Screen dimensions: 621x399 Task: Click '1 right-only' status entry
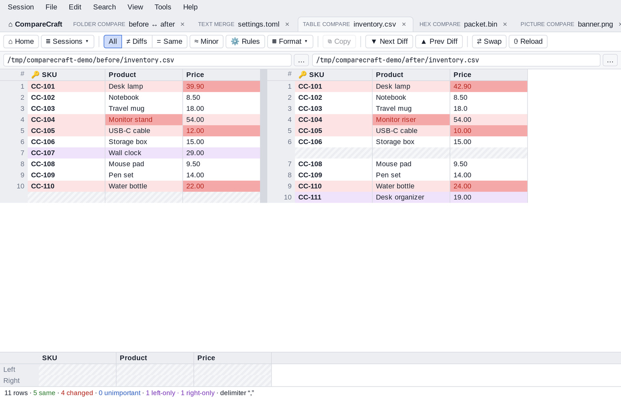coord(197,393)
